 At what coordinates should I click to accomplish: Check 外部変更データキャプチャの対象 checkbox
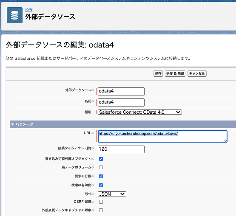pos(101,210)
